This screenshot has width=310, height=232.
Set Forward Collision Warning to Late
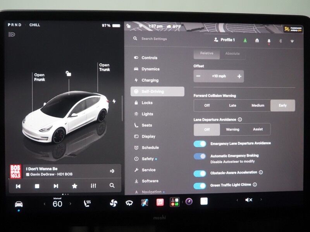click(232, 106)
